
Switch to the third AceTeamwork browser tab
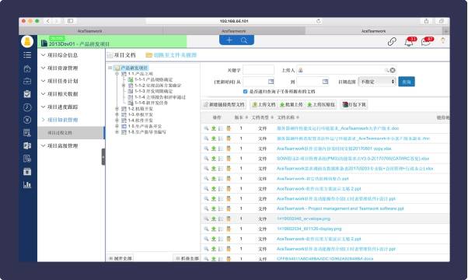(373, 31)
